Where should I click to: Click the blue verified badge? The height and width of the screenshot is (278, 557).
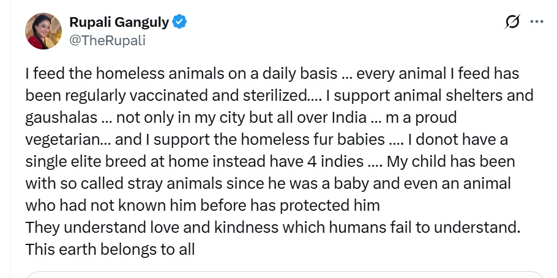point(179,22)
